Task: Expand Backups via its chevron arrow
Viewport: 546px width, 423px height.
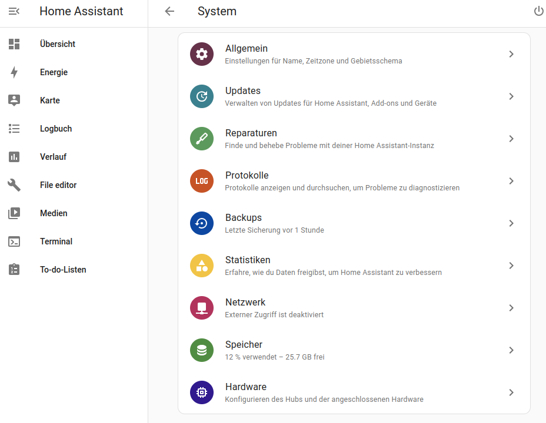Action: [x=511, y=223]
